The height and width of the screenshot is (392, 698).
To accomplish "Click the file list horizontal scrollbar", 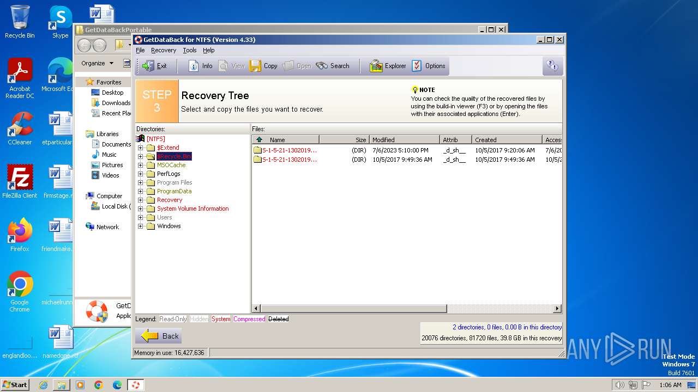I will (353, 309).
